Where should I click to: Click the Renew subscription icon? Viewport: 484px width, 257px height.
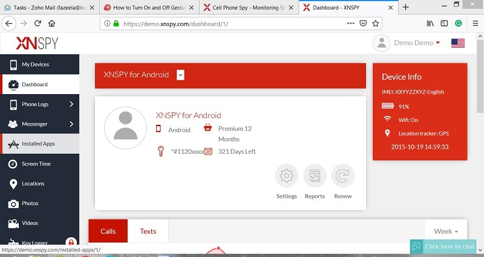coord(343,176)
